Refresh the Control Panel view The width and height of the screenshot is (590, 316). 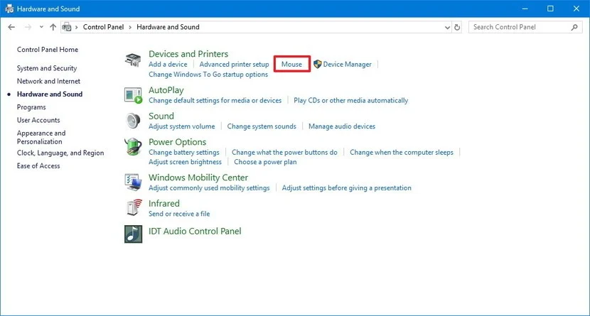pyautogui.click(x=457, y=27)
